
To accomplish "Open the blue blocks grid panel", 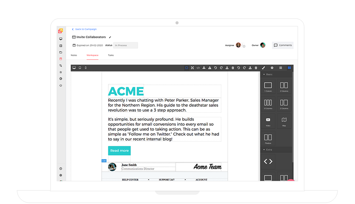I will (289, 68).
